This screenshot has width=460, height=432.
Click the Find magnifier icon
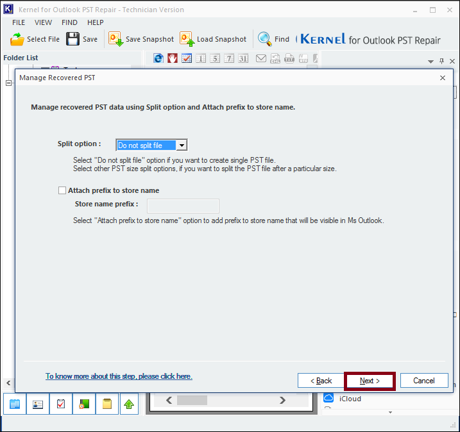[264, 39]
